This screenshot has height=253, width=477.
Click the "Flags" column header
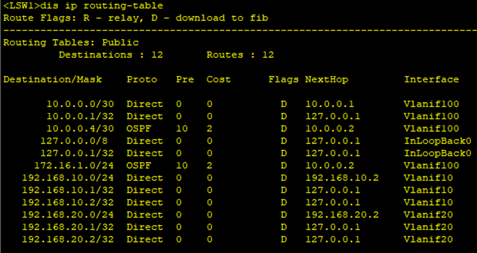coord(283,80)
